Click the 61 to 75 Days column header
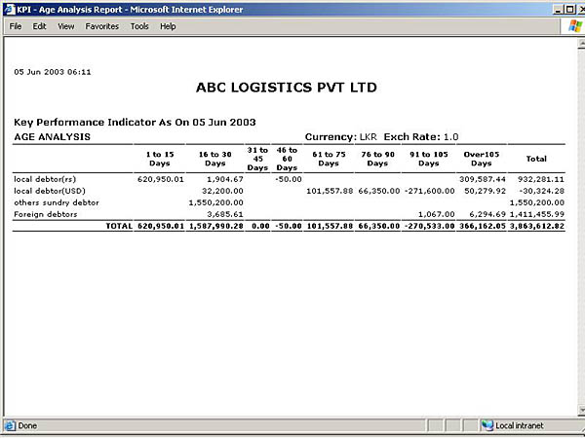Image resolution: width=585 pixels, height=438 pixels. point(329,159)
